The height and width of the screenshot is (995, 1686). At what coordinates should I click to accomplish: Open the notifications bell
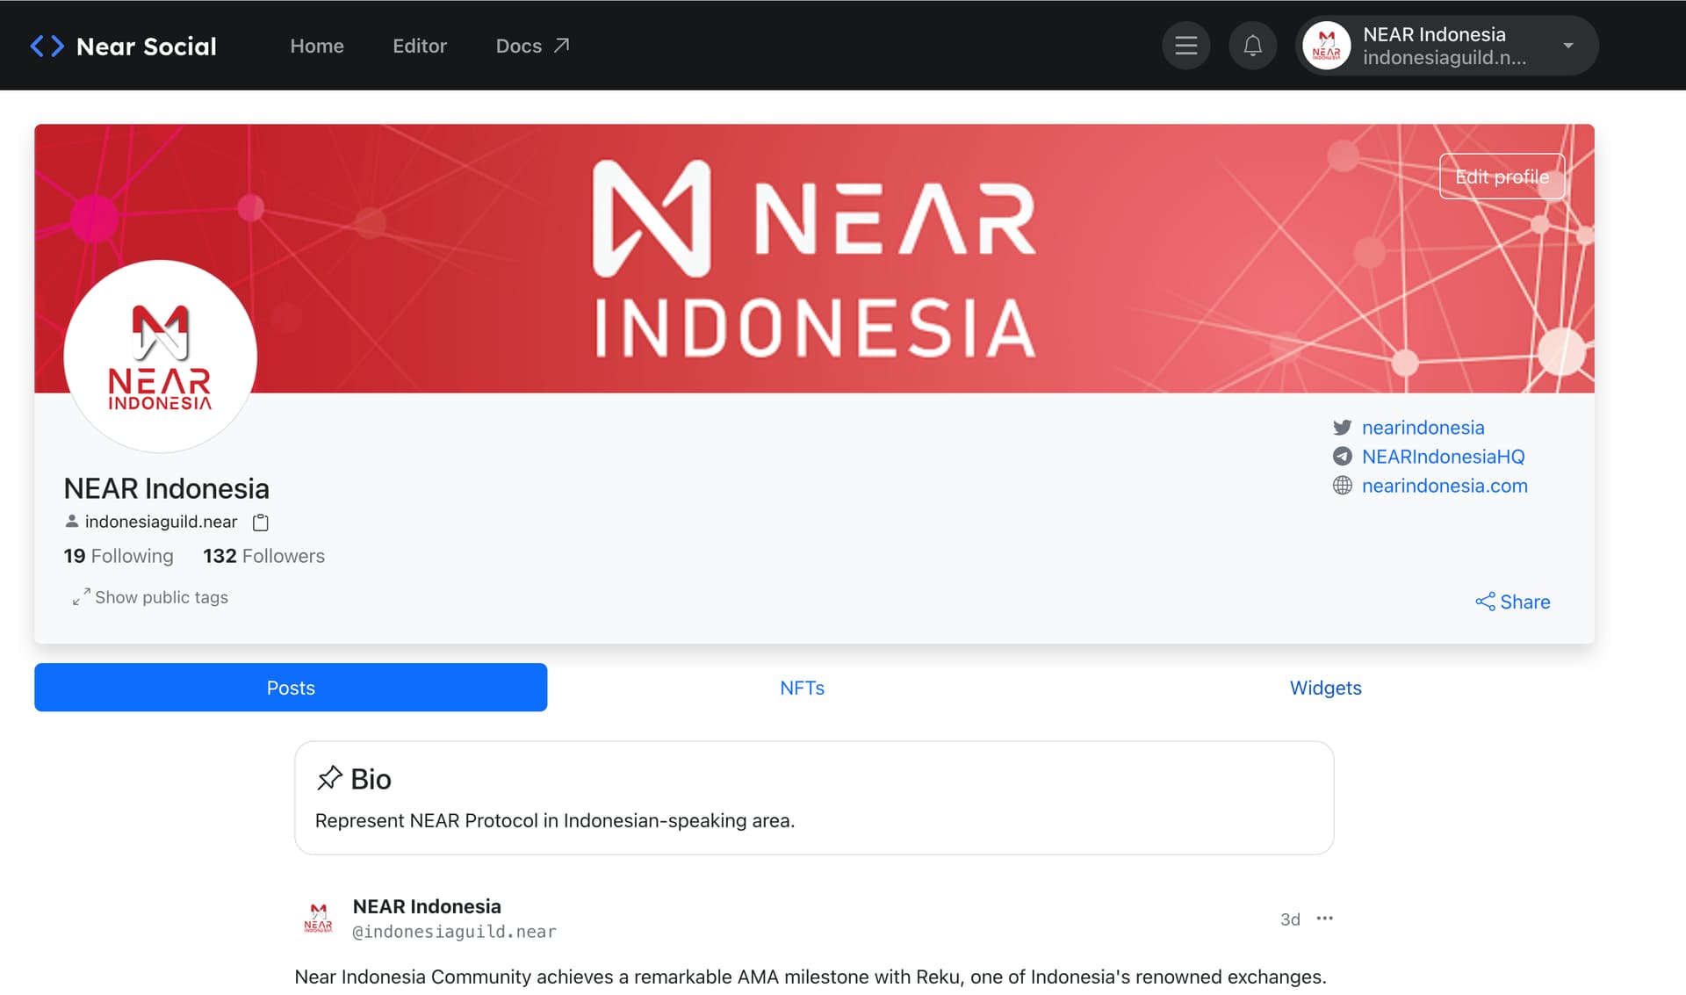click(x=1252, y=46)
